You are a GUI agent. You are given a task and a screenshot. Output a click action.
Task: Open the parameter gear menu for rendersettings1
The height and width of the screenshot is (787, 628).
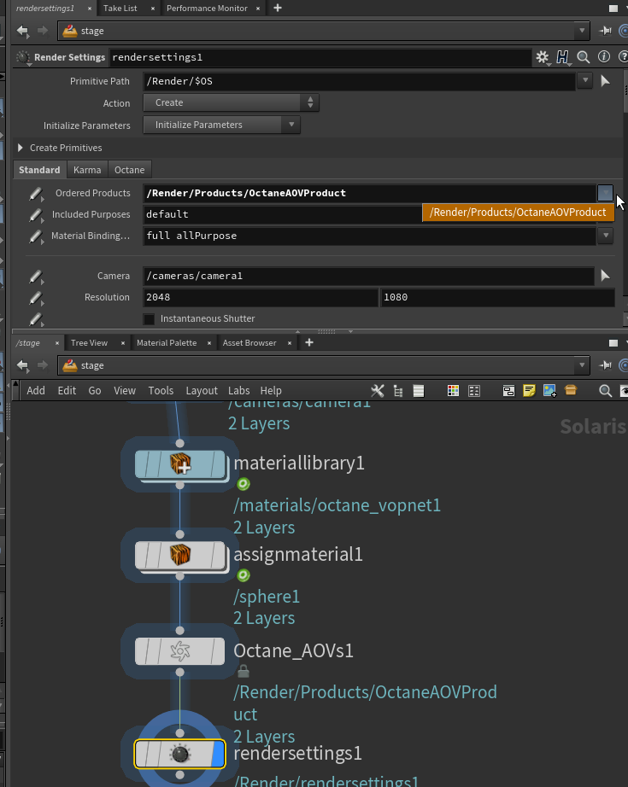point(542,57)
